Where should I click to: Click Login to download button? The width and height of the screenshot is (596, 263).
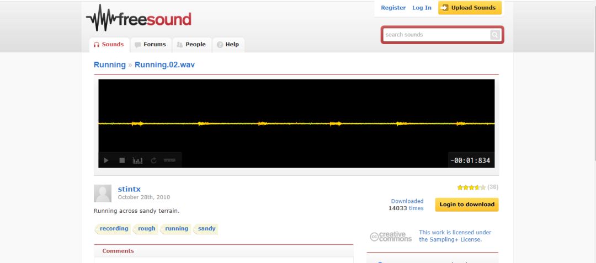click(467, 205)
